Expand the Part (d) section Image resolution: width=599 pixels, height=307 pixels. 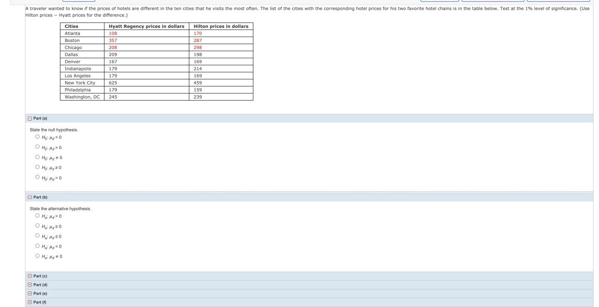click(30, 285)
